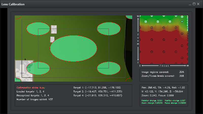The height and width of the screenshot is (114, 203).
Task: Click the small white marker below the top marker
Action: pyautogui.click(x=52, y=39)
